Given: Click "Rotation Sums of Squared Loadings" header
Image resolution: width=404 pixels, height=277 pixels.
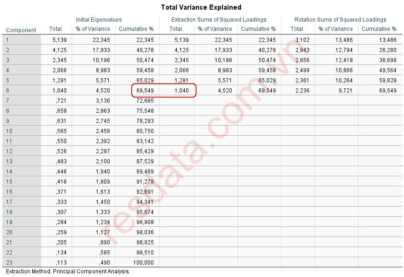Looking at the screenshot, I should point(340,20).
